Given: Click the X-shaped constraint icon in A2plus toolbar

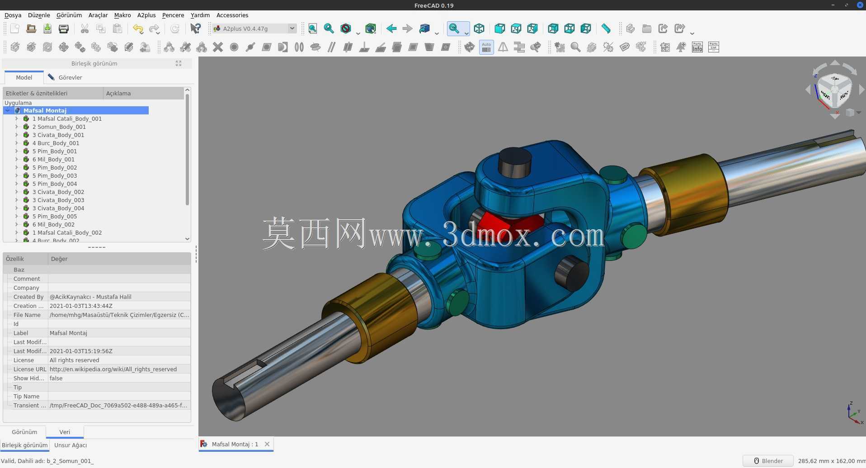Looking at the screenshot, I should coord(218,47).
